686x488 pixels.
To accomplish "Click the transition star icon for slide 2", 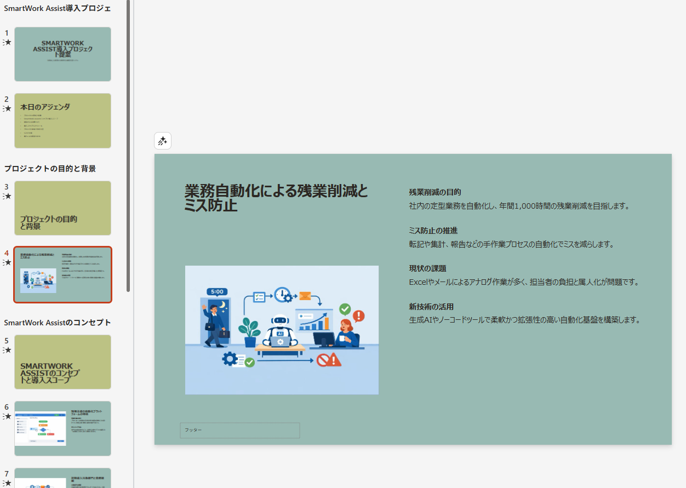I will click(x=7, y=108).
